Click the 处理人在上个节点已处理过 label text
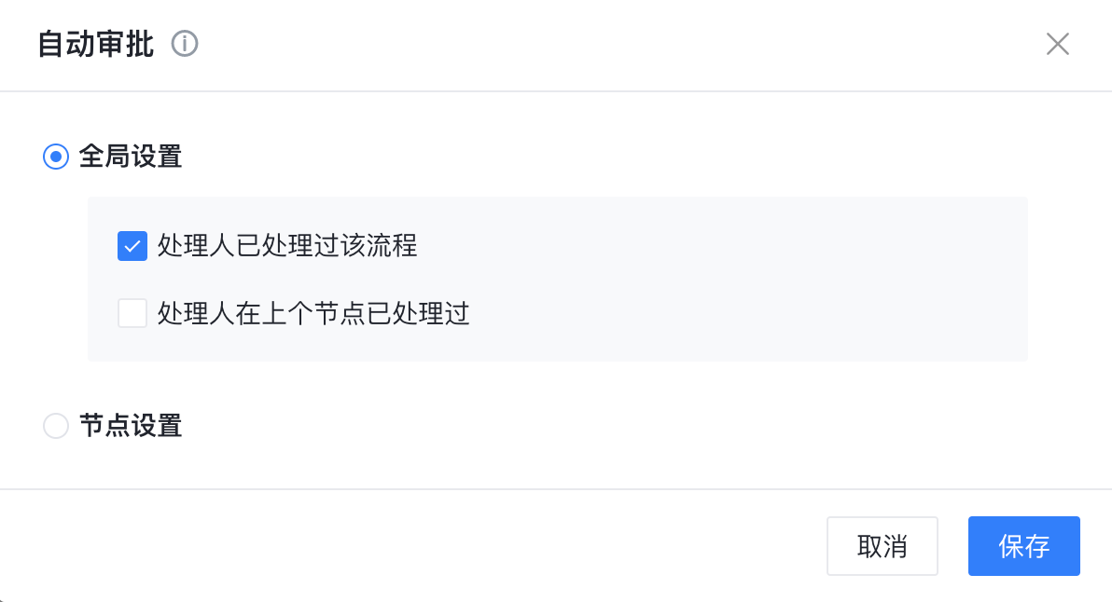This screenshot has width=1112, height=602. coord(313,313)
